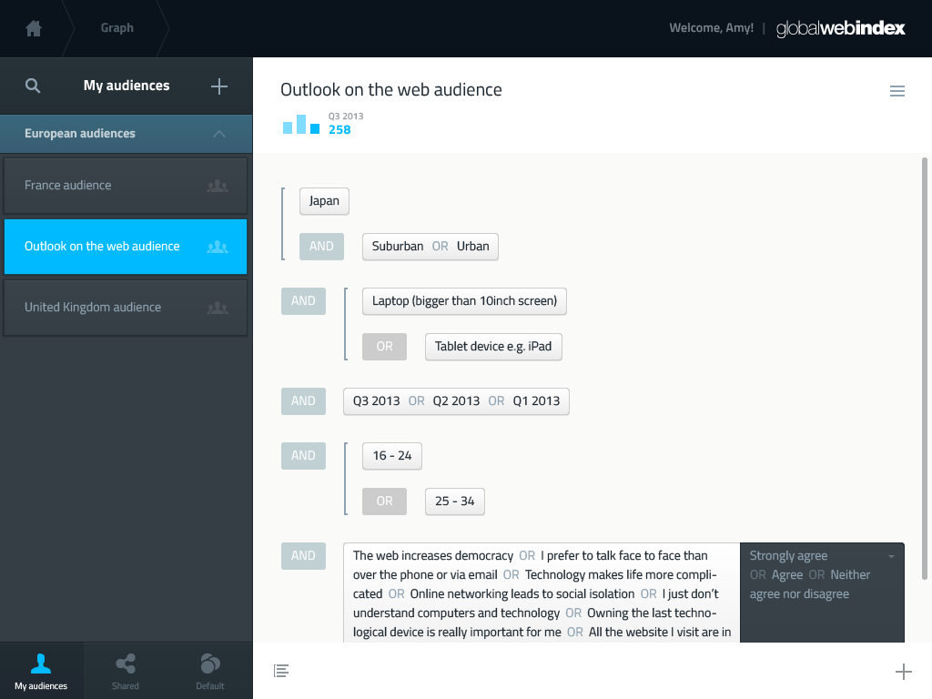Open the hamburger menu beside audience title
The height and width of the screenshot is (699, 932).
coord(897,91)
